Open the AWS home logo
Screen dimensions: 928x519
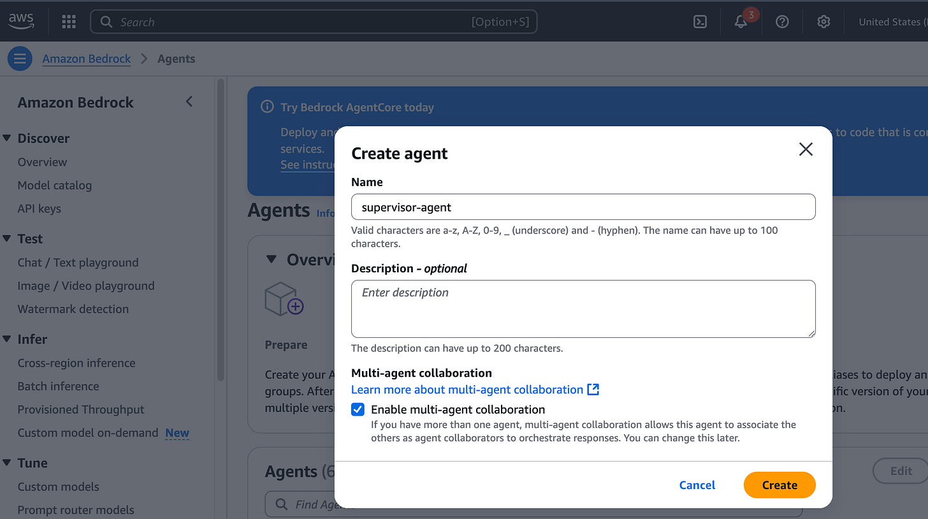click(x=21, y=21)
